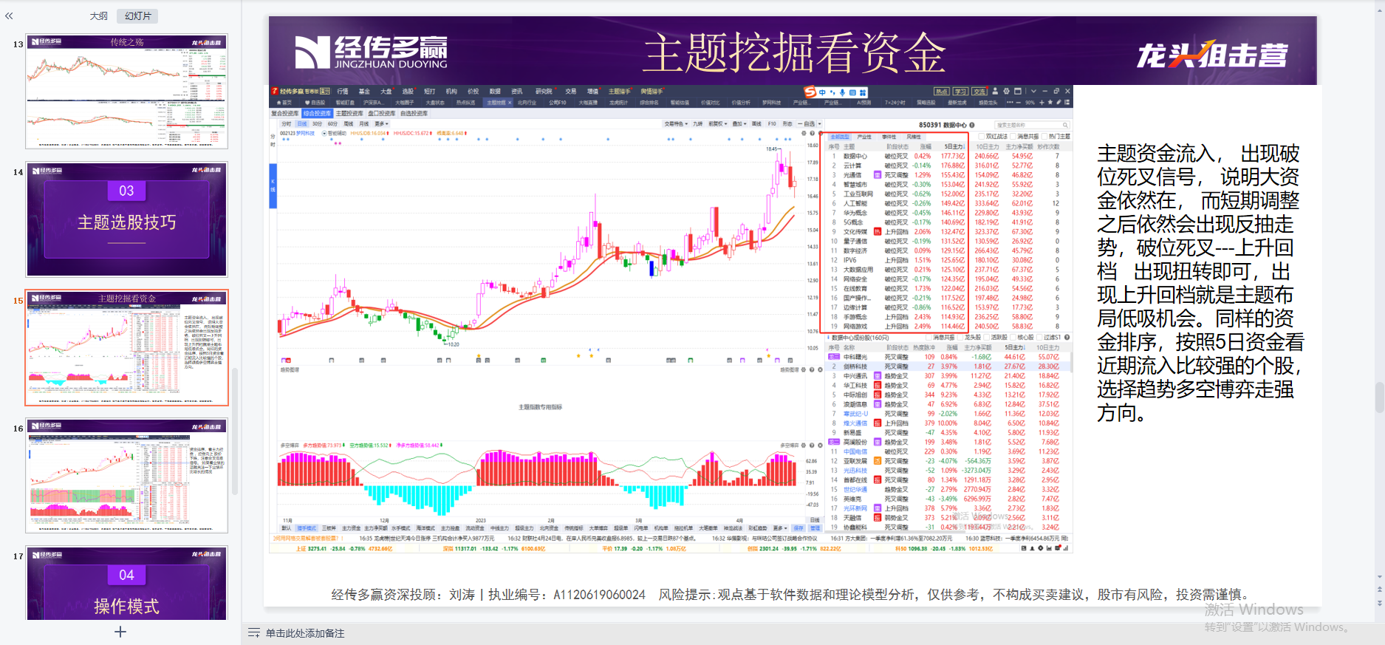
Task: Switch chart period to 周线
Action: (x=349, y=124)
